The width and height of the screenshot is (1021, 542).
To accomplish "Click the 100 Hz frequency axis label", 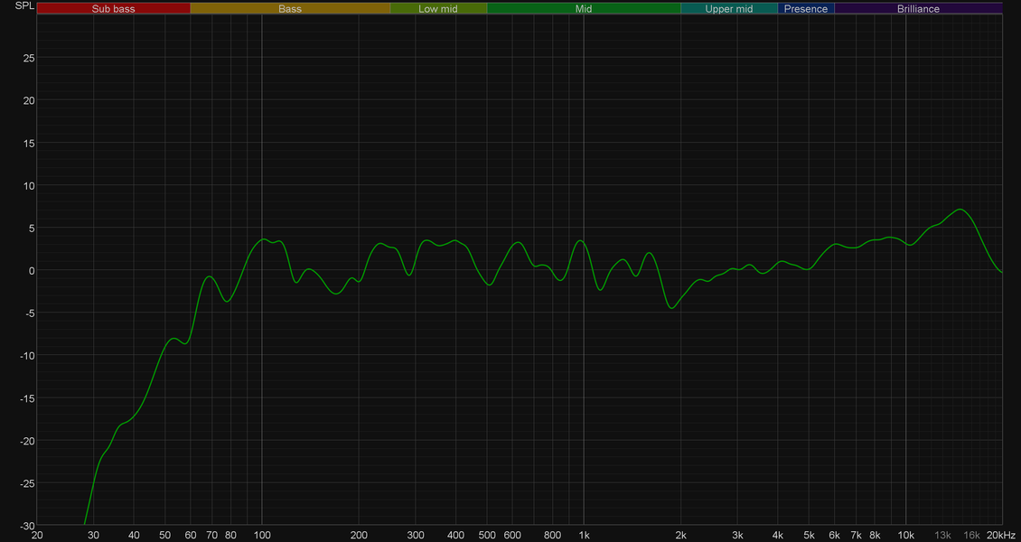I will click(262, 536).
